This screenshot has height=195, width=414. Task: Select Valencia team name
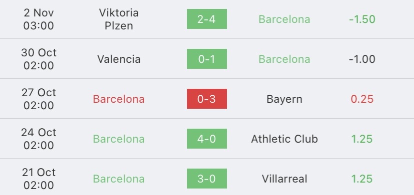pyautogui.click(x=119, y=59)
